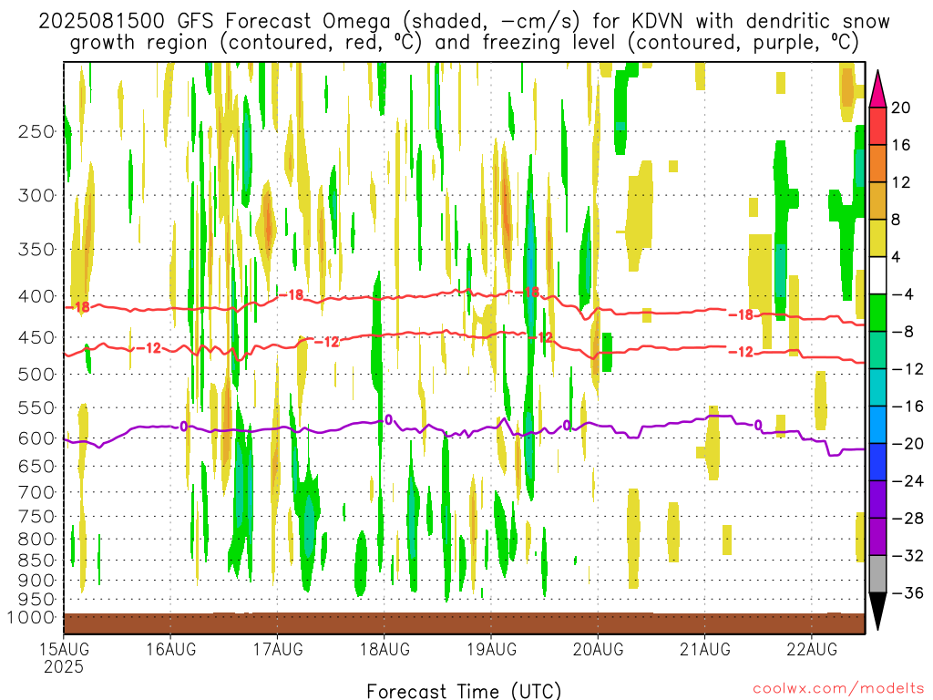Select the 500 pressure level label
This screenshot has height=700, width=933.
36,375
